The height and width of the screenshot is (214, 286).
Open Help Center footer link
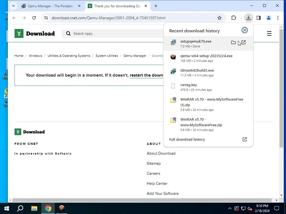click(x=157, y=183)
